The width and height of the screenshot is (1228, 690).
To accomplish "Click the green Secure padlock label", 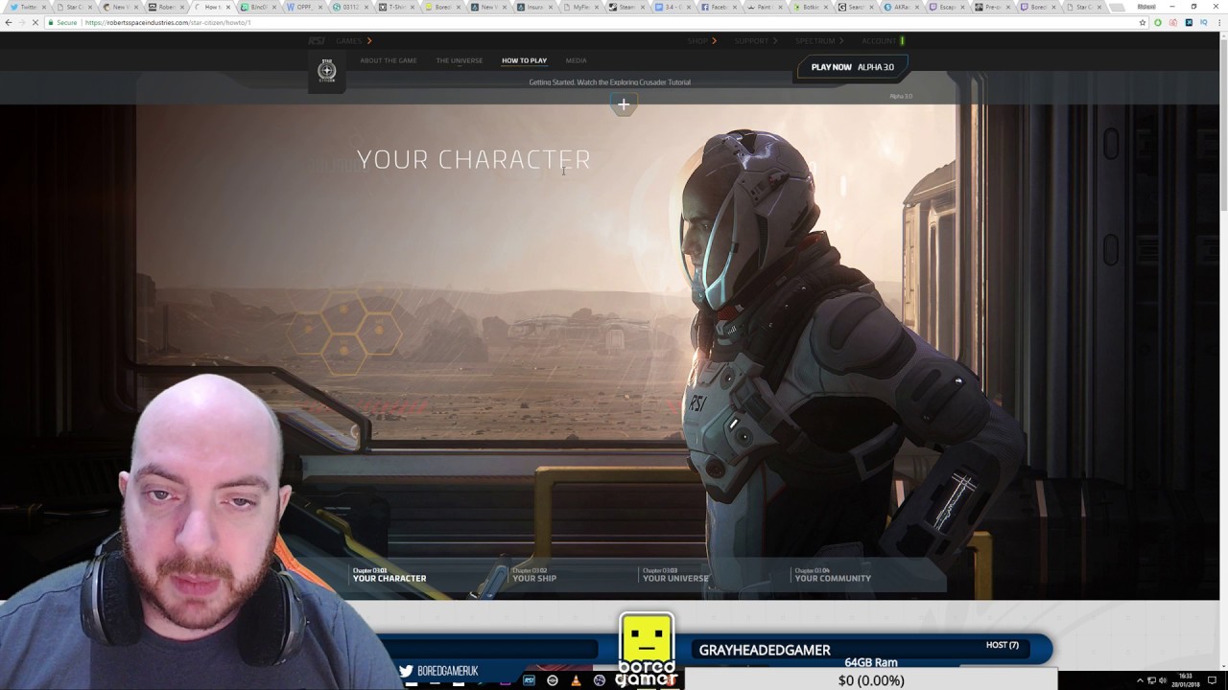I will (61, 22).
